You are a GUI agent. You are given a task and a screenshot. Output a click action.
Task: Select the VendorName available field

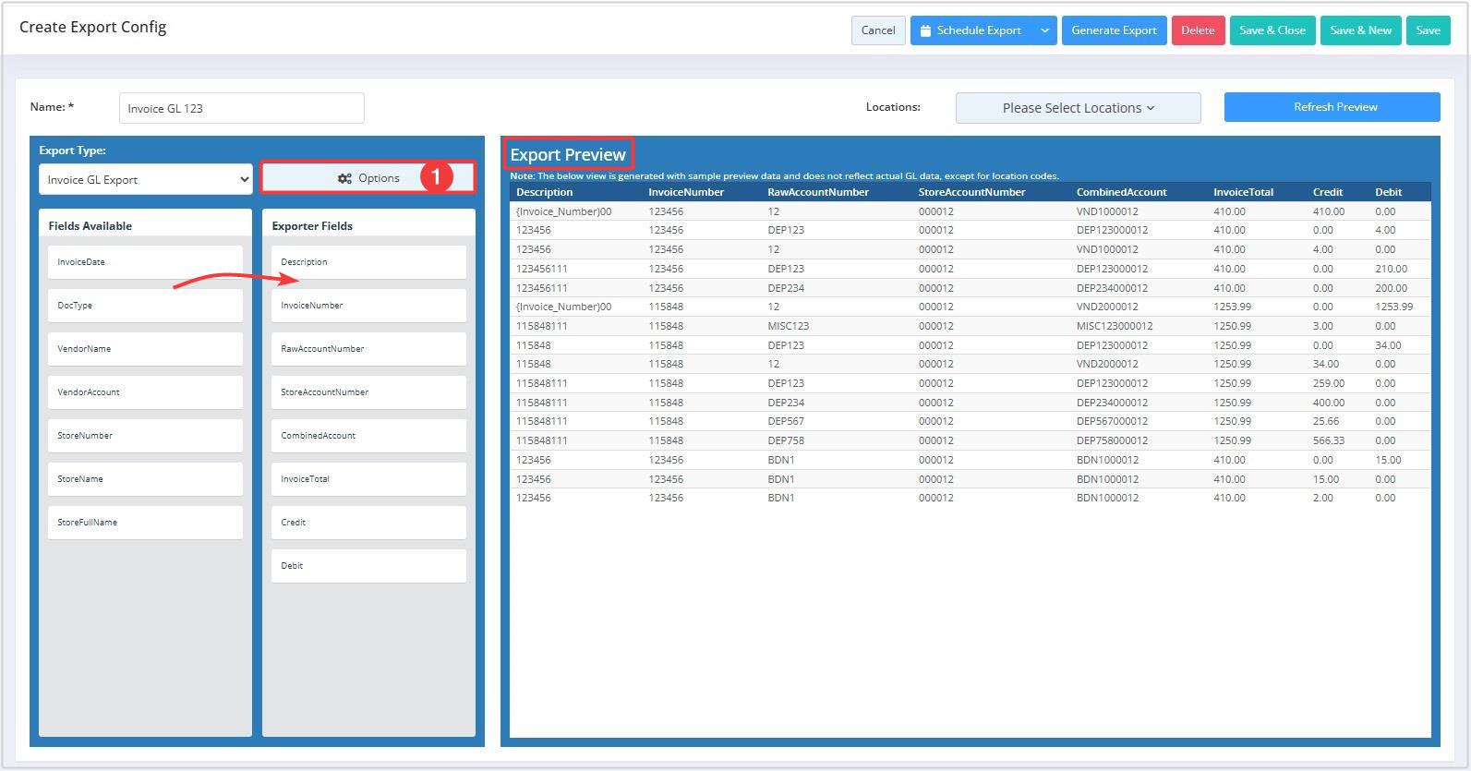(145, 349)
